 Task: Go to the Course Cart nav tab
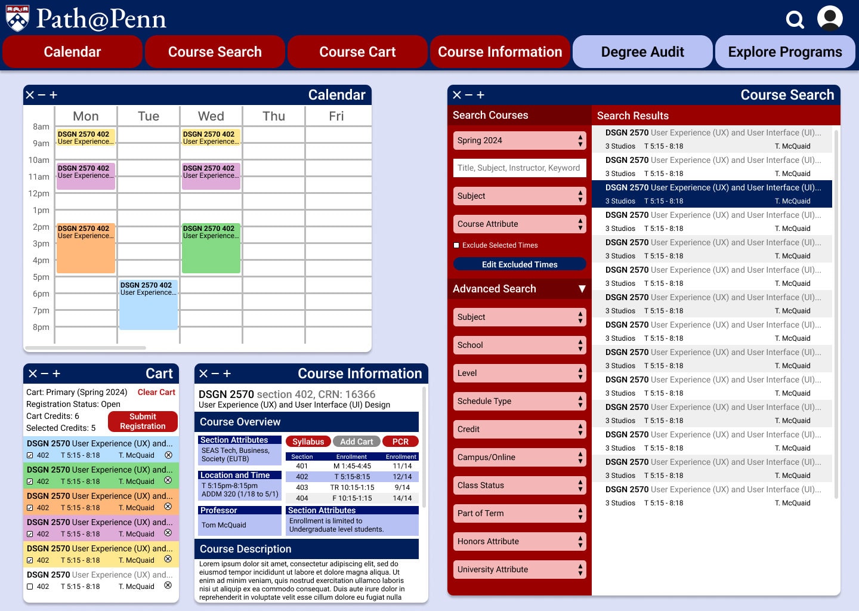pyautogui.click(x=357, y=52)
